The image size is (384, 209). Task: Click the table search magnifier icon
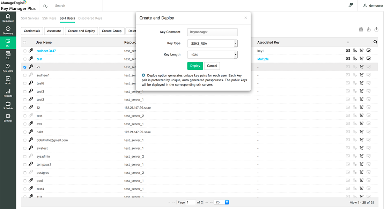[375, 42]
